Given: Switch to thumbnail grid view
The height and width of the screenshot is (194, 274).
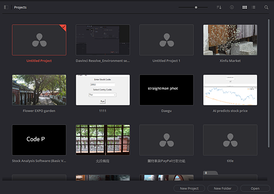Looking at the screenshot, I should [x=245, y=7].
